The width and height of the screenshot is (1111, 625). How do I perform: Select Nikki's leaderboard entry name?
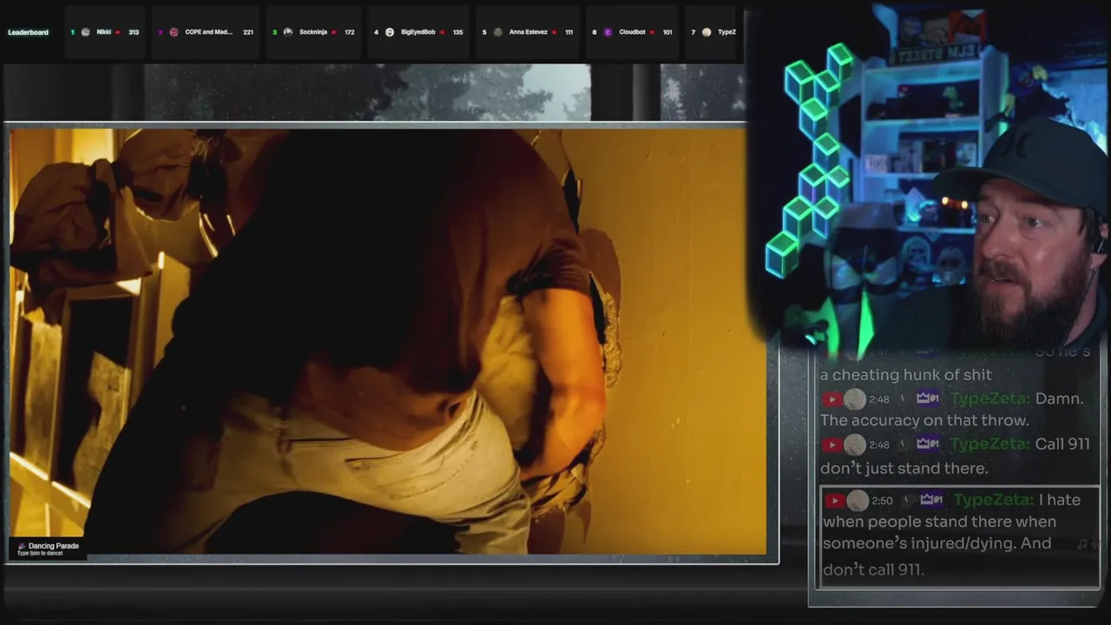103,32
